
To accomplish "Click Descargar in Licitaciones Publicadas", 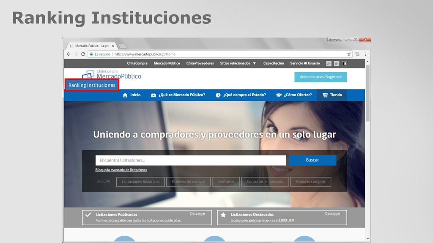I will 197,213.
